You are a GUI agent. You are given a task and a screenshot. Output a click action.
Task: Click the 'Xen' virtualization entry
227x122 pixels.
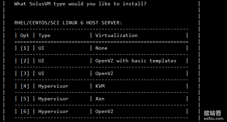tap(100, 99)
